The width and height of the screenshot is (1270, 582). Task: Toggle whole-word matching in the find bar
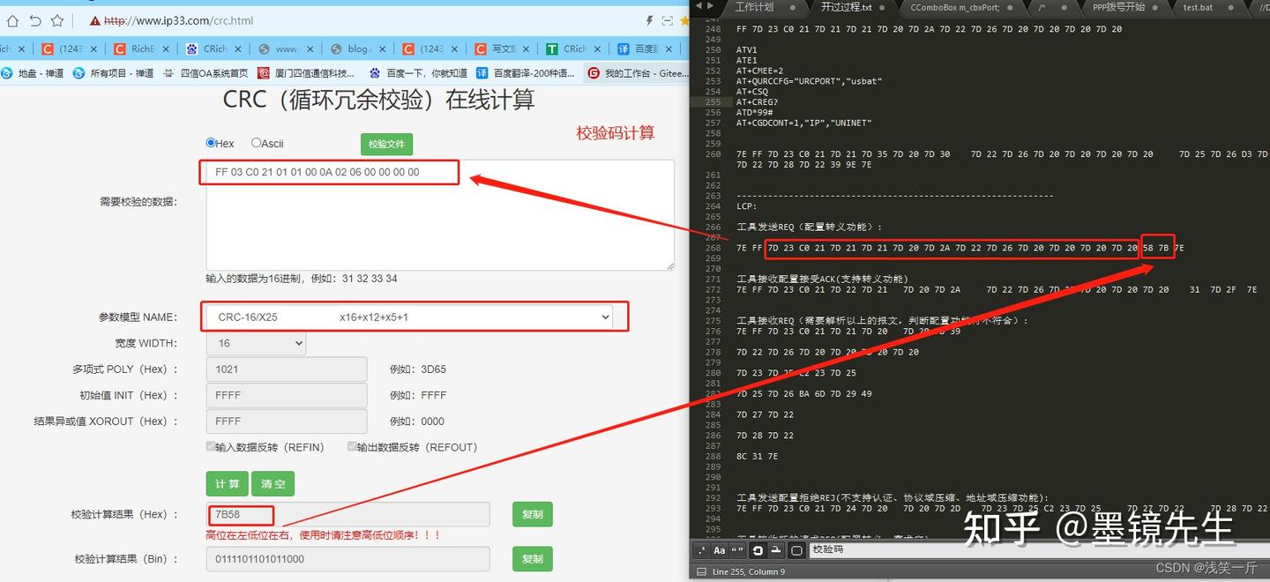pos(736,549)
